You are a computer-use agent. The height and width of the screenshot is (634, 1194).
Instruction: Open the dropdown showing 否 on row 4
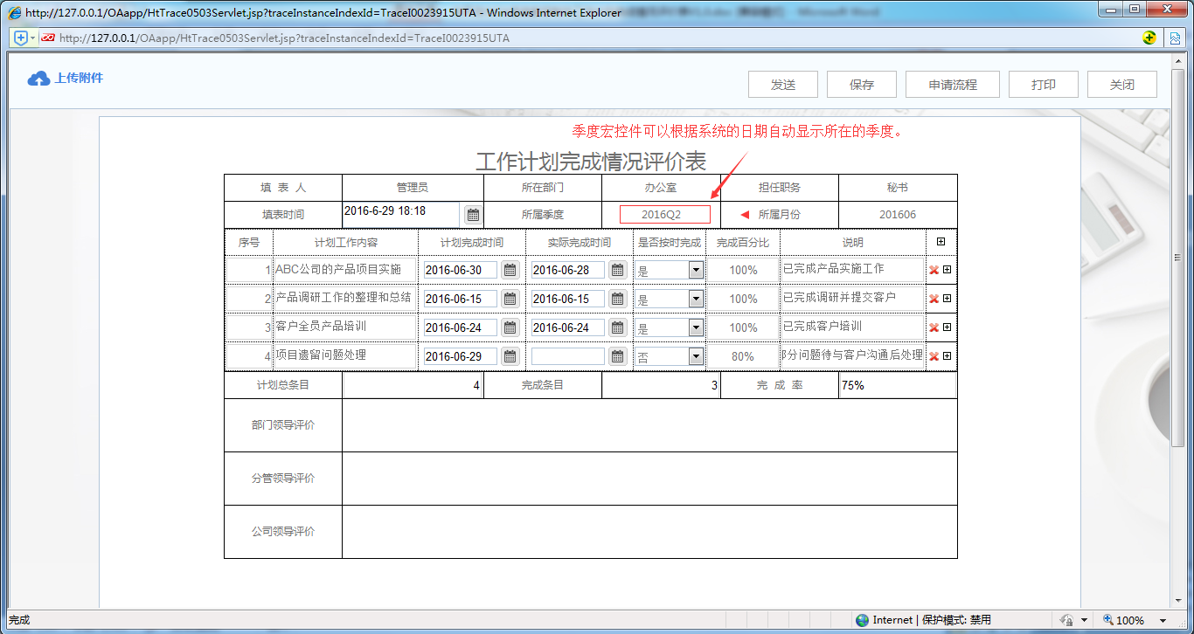click(x=694, y=356)
